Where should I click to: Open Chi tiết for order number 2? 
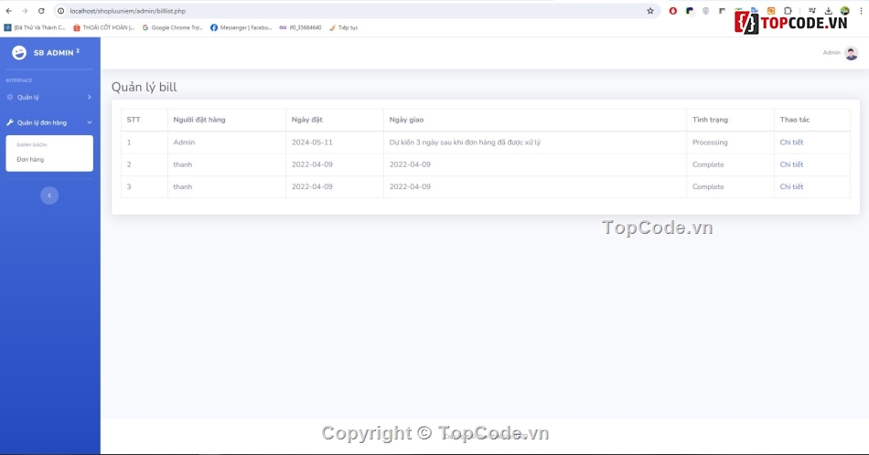pos(791,165)
